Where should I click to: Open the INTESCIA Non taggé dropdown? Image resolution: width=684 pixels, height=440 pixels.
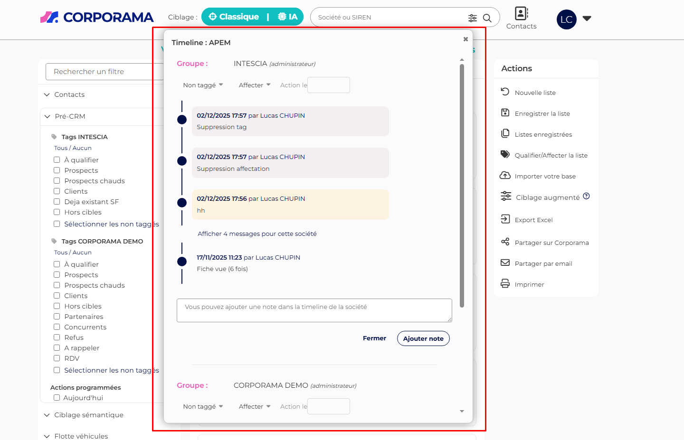(203, 85)
